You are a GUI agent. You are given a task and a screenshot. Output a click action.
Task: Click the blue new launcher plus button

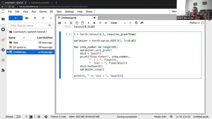[16, 18]
